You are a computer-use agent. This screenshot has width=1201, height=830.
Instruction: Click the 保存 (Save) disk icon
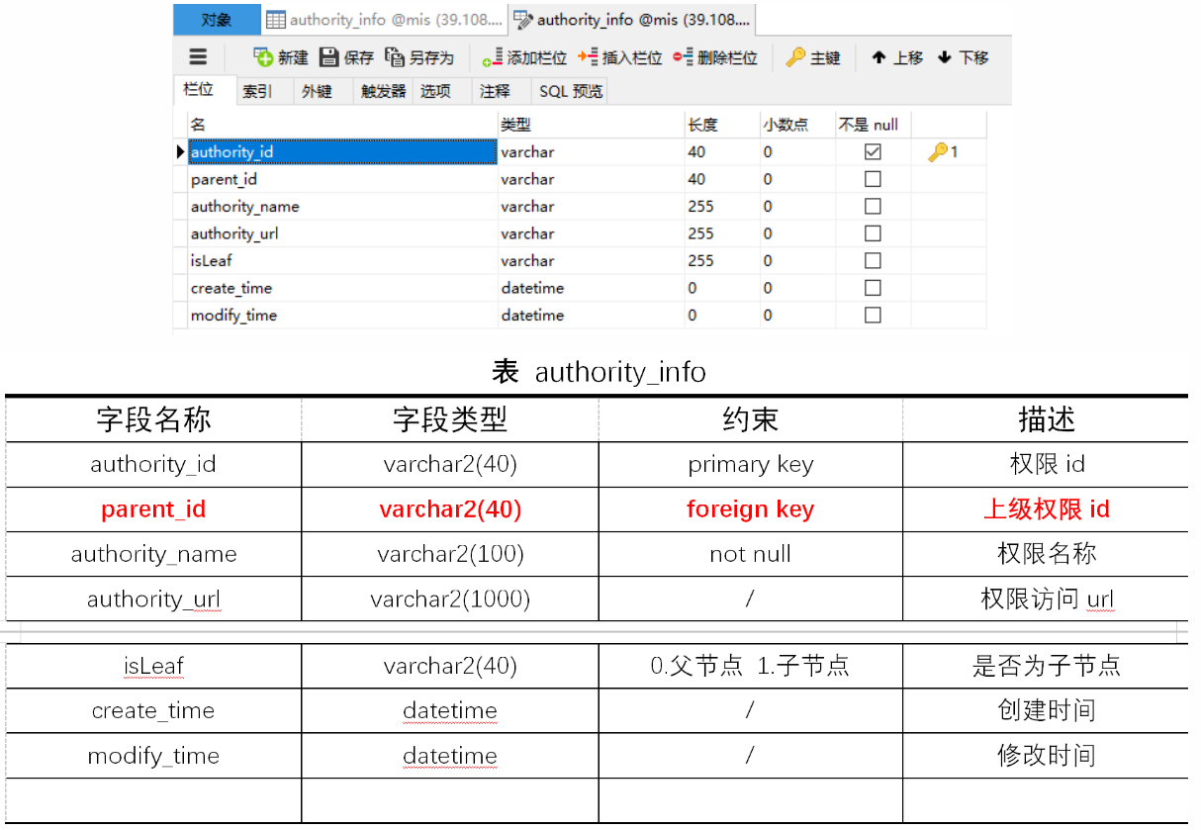pos(329,57)
